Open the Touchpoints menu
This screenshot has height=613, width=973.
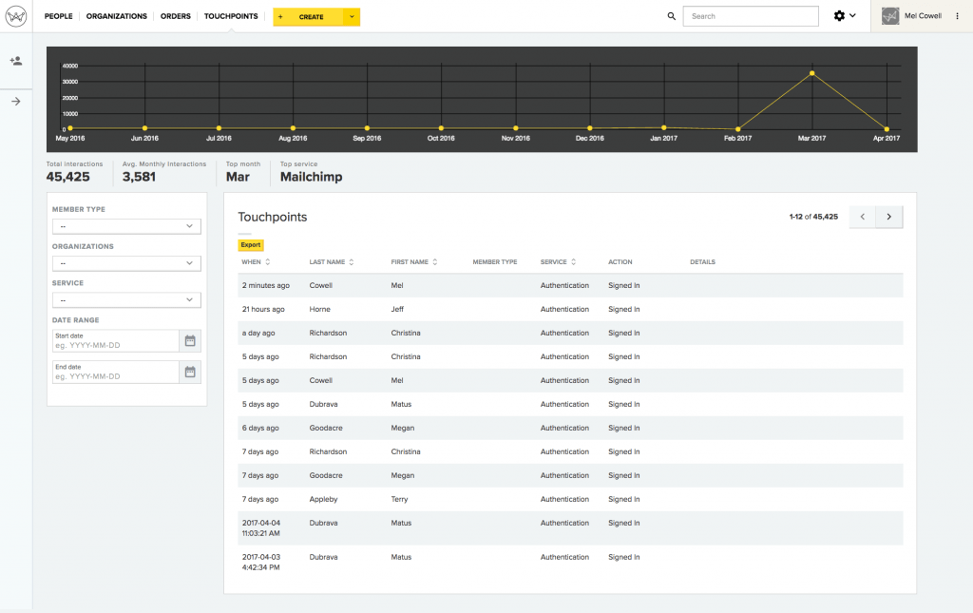(x=231, y=16)
